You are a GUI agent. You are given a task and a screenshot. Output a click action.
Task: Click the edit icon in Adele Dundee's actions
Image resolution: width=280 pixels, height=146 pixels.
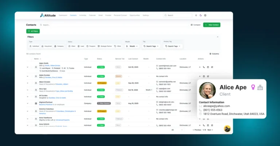click(x=208, y=76)
